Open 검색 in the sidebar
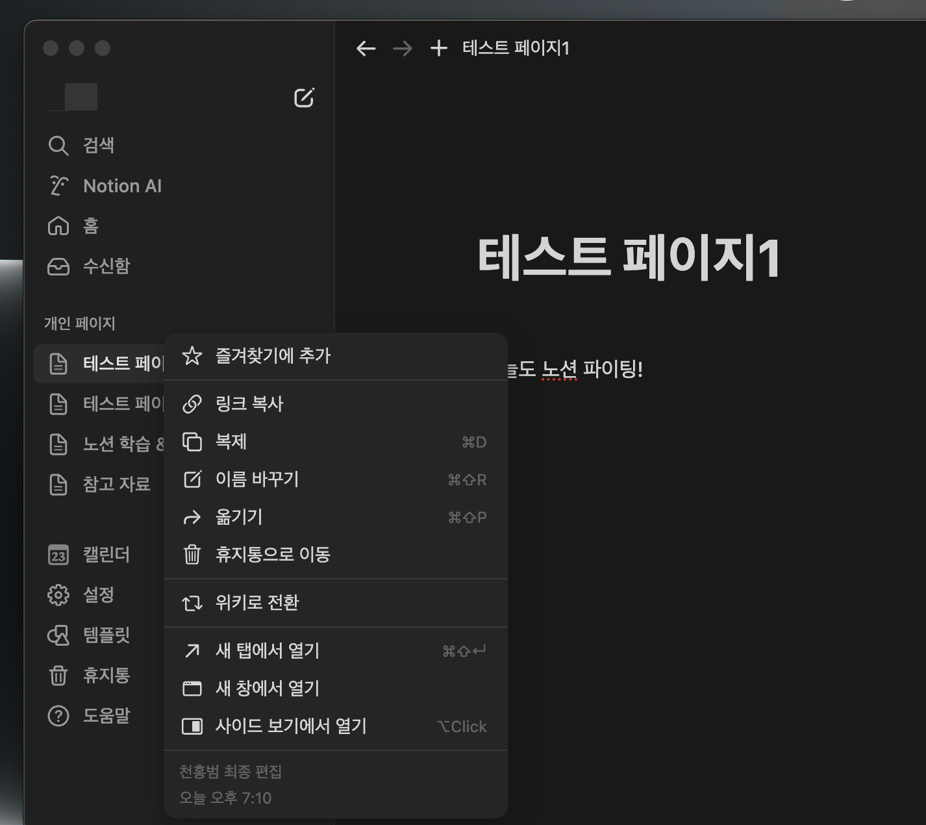The height and width of the screenshot is (825, 926). click(179, 146)
